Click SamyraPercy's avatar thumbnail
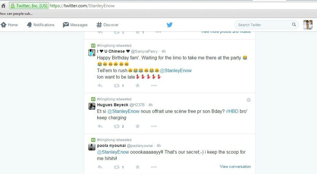317x174 pixels. [92, 53]
